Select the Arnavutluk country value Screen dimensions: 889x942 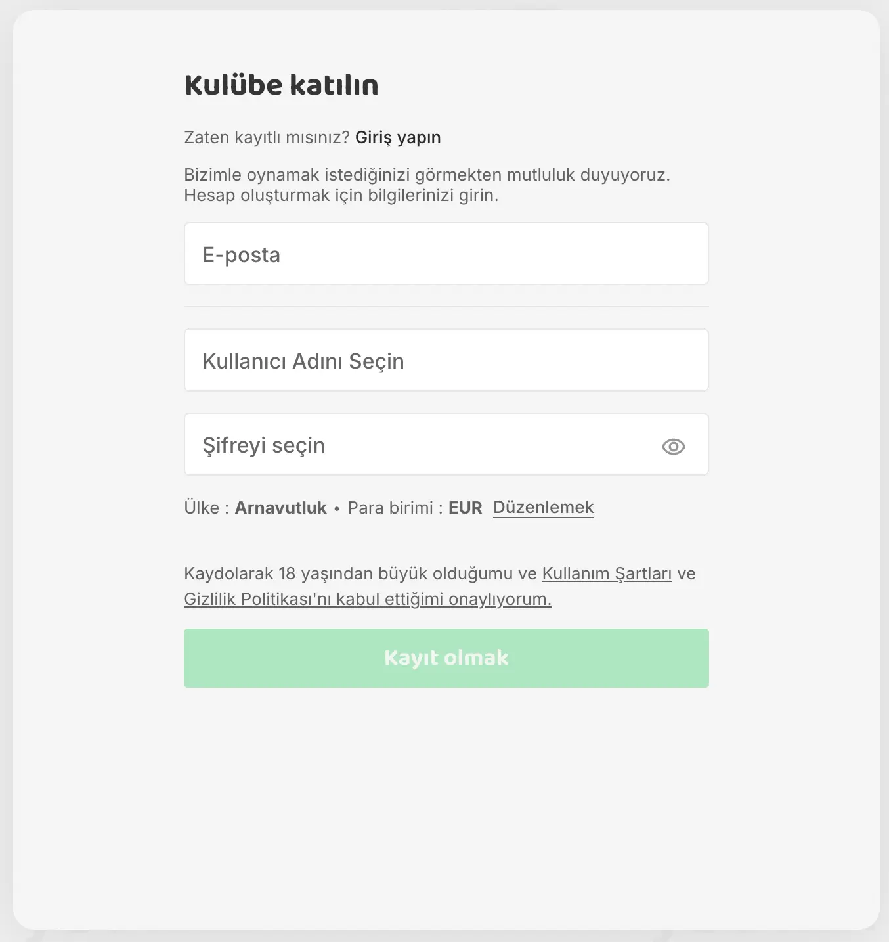[280, 508]
